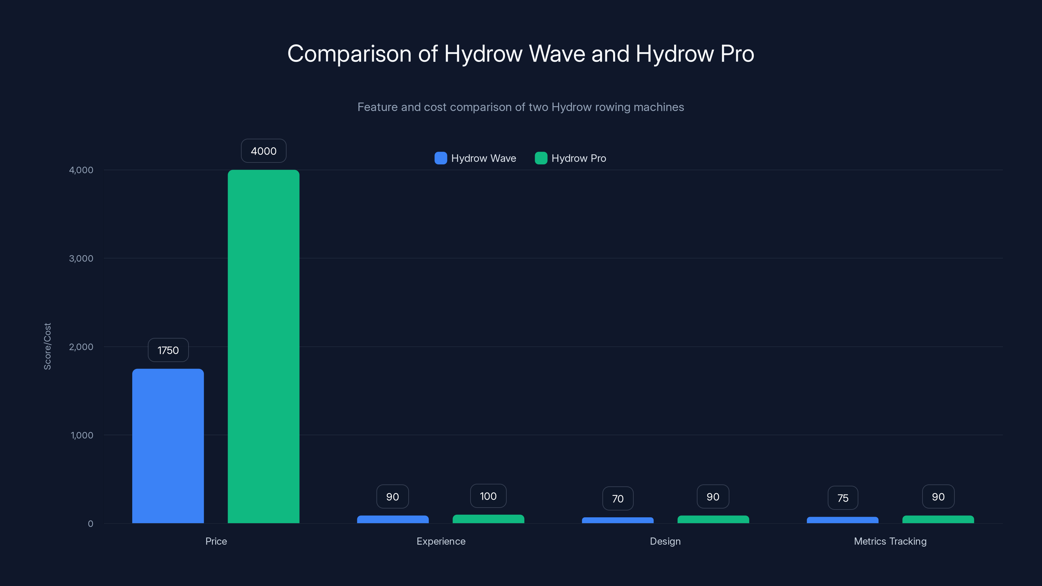This screenshot has width=1042, height=586.
Task: Click the 70 label in Design group
Action: click(617, 499)
